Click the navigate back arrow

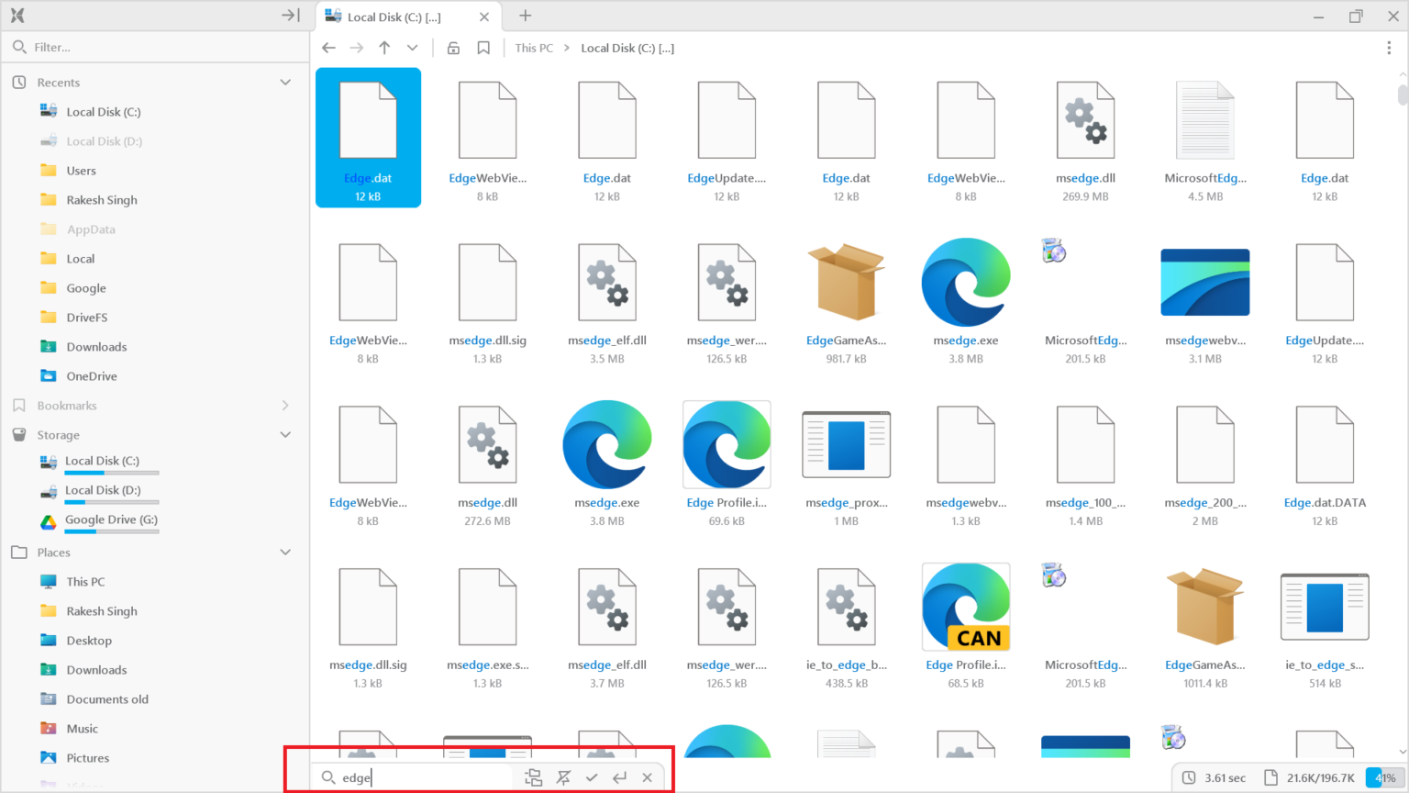pos(328,47)
